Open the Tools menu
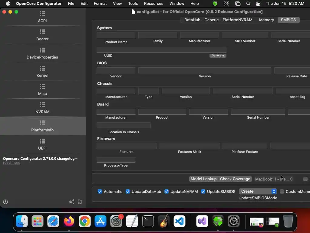 pos(133,4)
